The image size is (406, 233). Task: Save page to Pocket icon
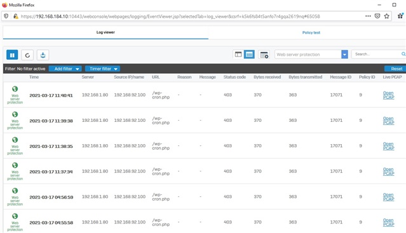(x=377, y=16)
